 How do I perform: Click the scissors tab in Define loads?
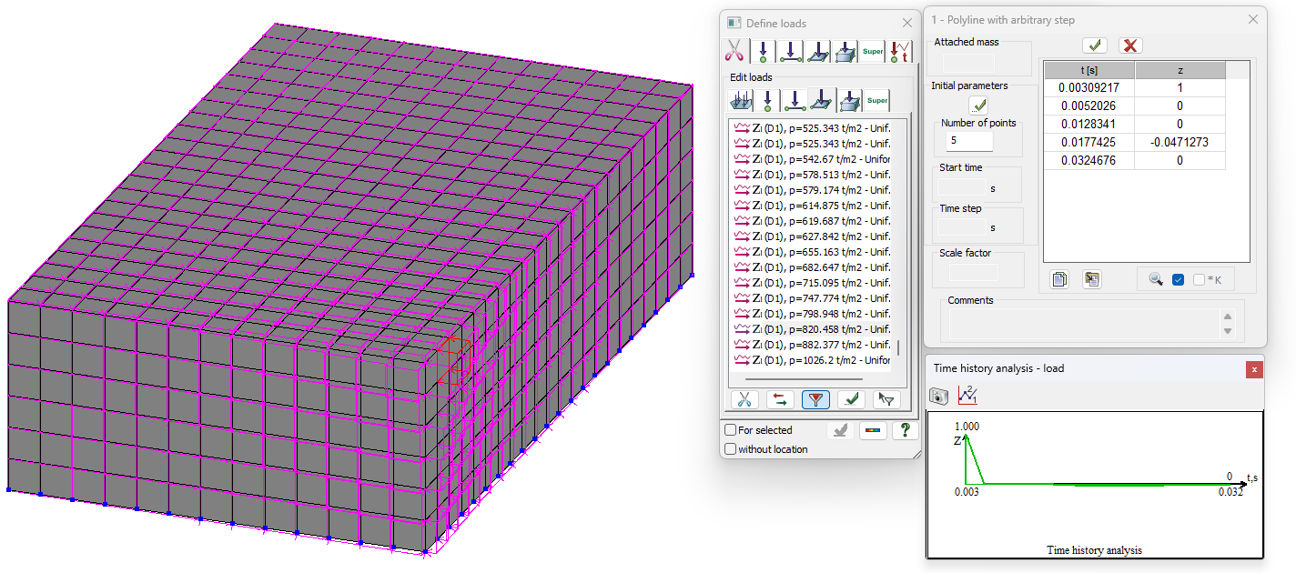click(734, 51)
